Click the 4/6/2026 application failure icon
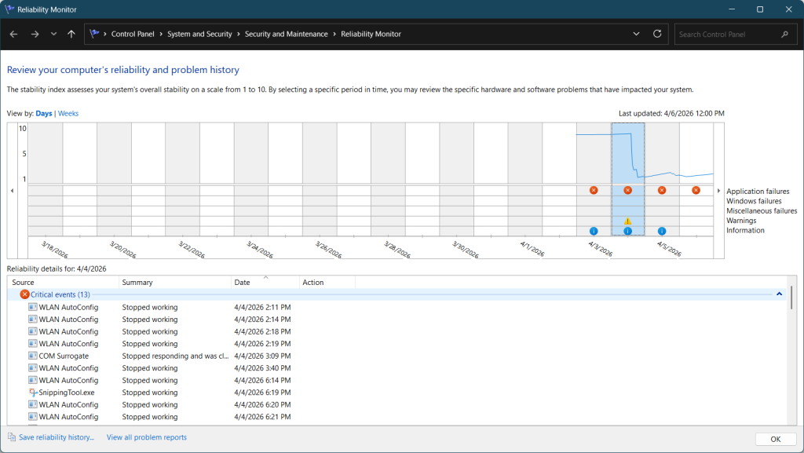The image size is (804, 453). pos(696,190)
